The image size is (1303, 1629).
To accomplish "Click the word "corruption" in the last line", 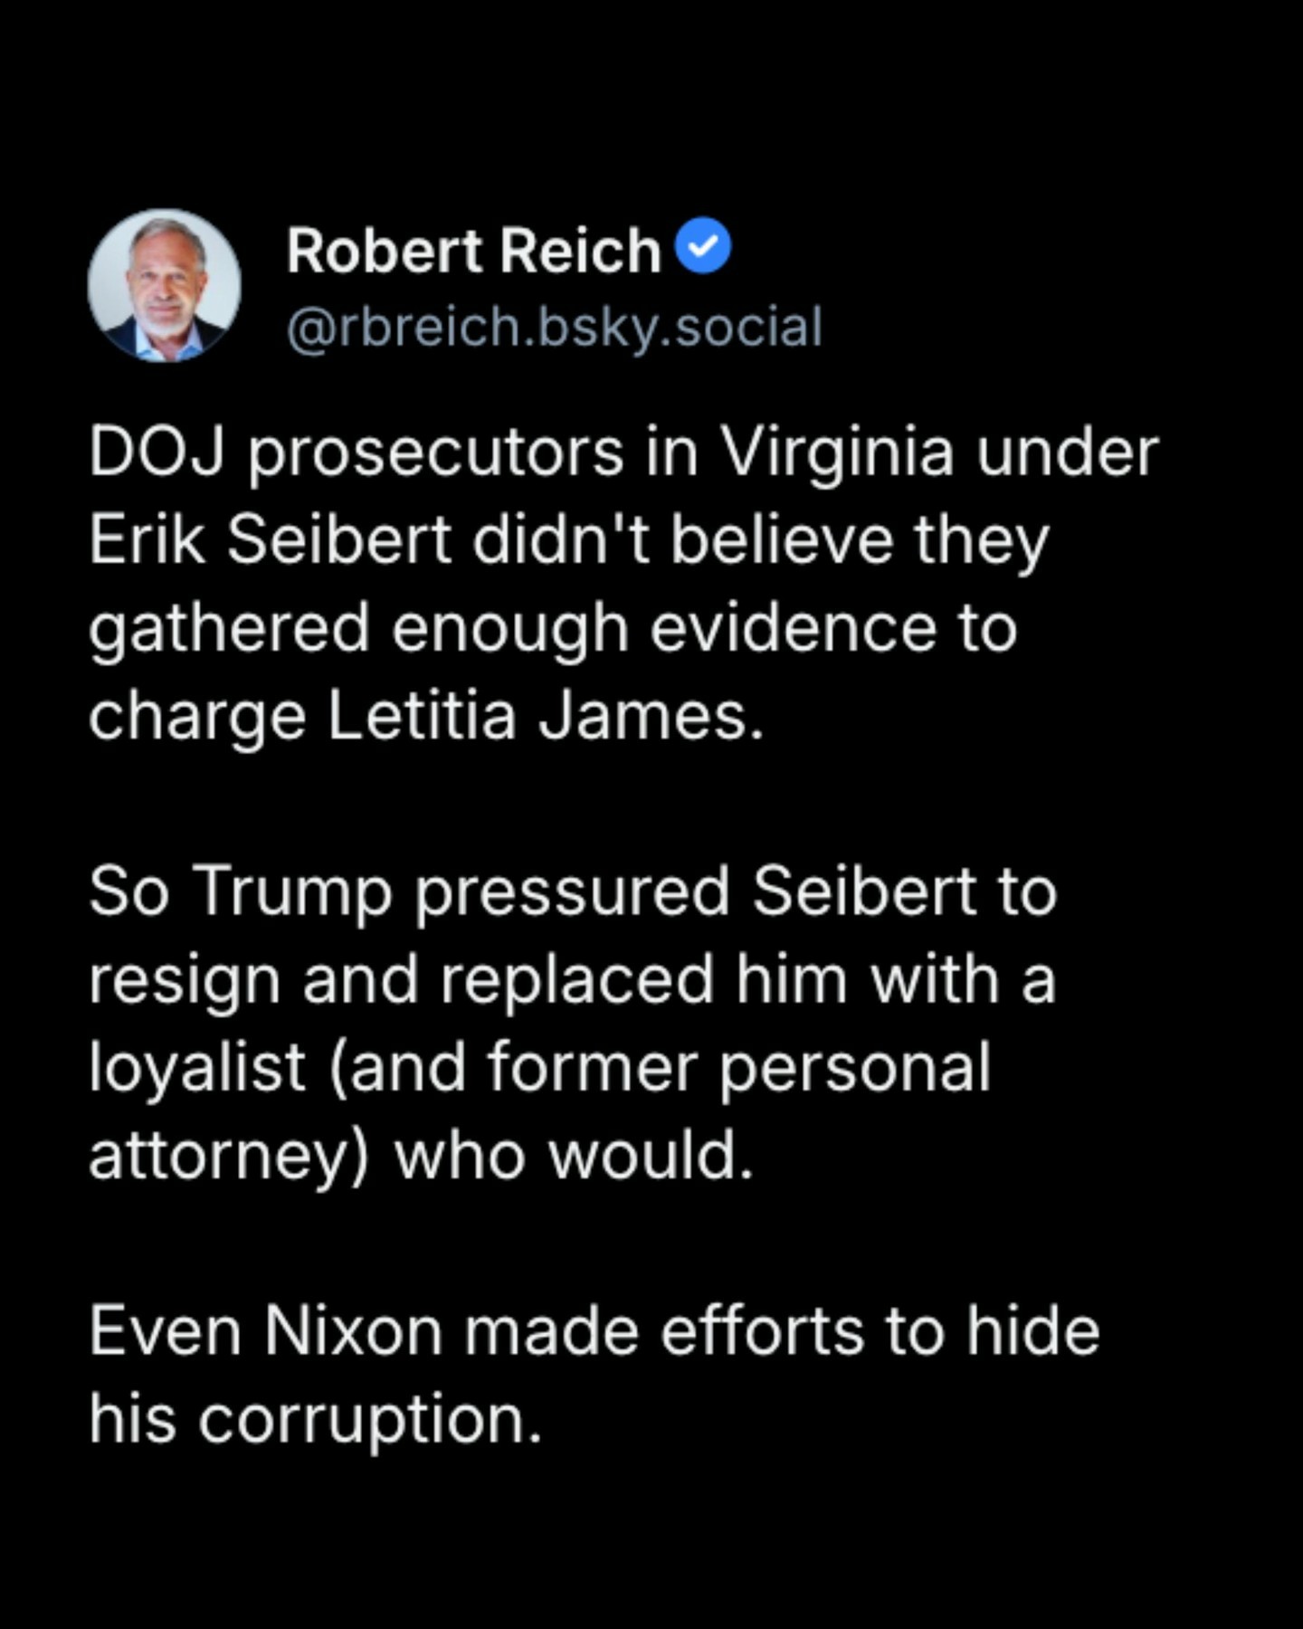I will (369, 1419).
